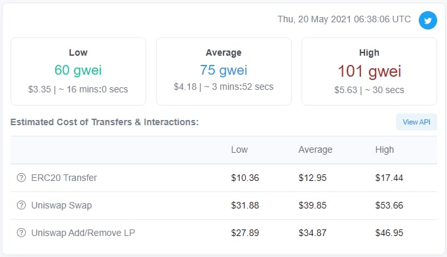The height and width of the screenshot is (257, 447).
Task: Click the Uniswap Add/Remove LP label
Action: click(83, 233)
